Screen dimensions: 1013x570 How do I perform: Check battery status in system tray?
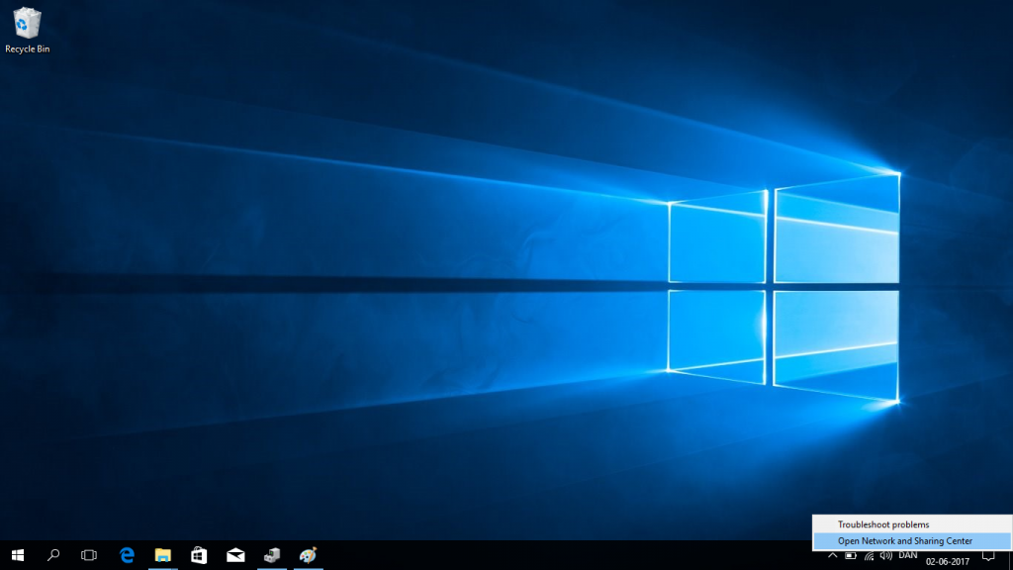pos(851,555)
